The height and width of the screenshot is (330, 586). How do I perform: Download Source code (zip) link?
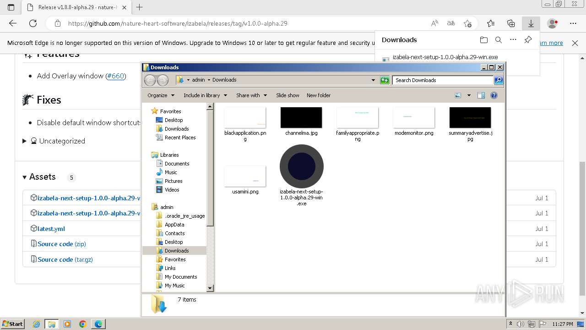pyautogui.click(x=62, y=244)
